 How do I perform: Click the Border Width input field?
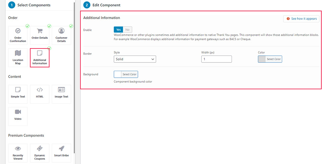216,59
